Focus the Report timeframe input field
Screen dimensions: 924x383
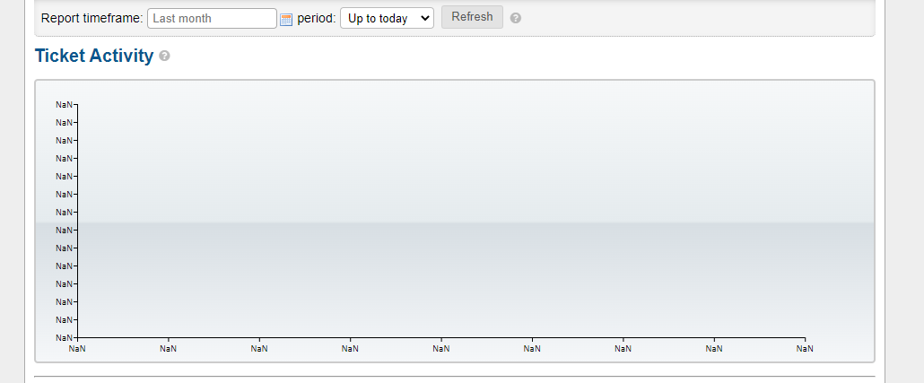212,18
